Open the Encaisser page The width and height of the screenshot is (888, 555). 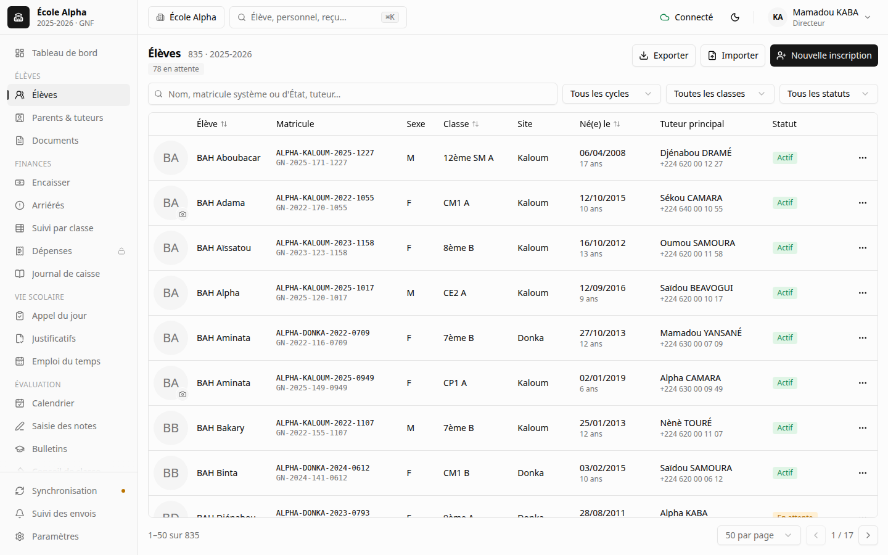(x=69, y=183)
